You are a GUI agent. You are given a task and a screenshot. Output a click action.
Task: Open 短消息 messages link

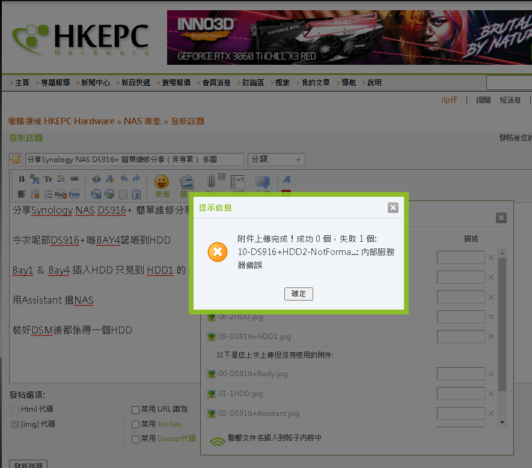click(x=510, y=100)
